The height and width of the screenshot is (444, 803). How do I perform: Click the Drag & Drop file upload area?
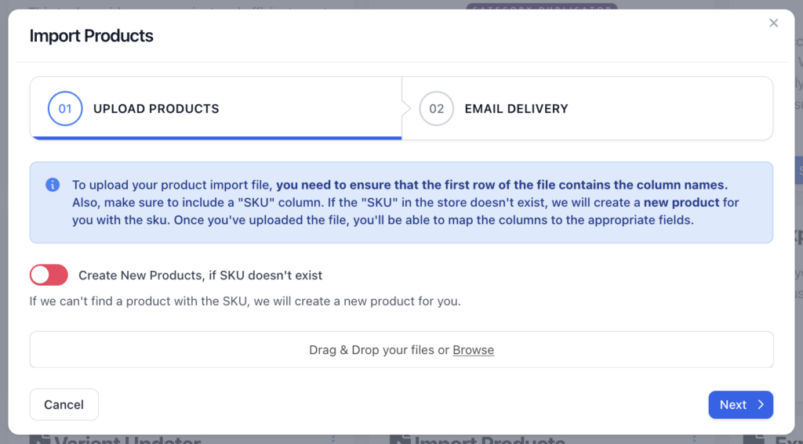pos(401,349)
